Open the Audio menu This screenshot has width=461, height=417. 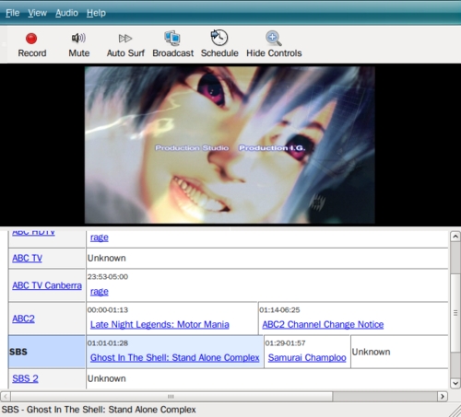coord(66,13)
